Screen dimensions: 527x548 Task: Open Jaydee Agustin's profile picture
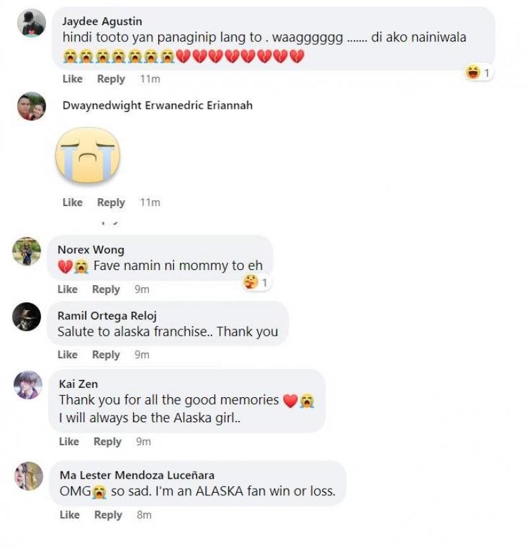[x=32, y=22]
